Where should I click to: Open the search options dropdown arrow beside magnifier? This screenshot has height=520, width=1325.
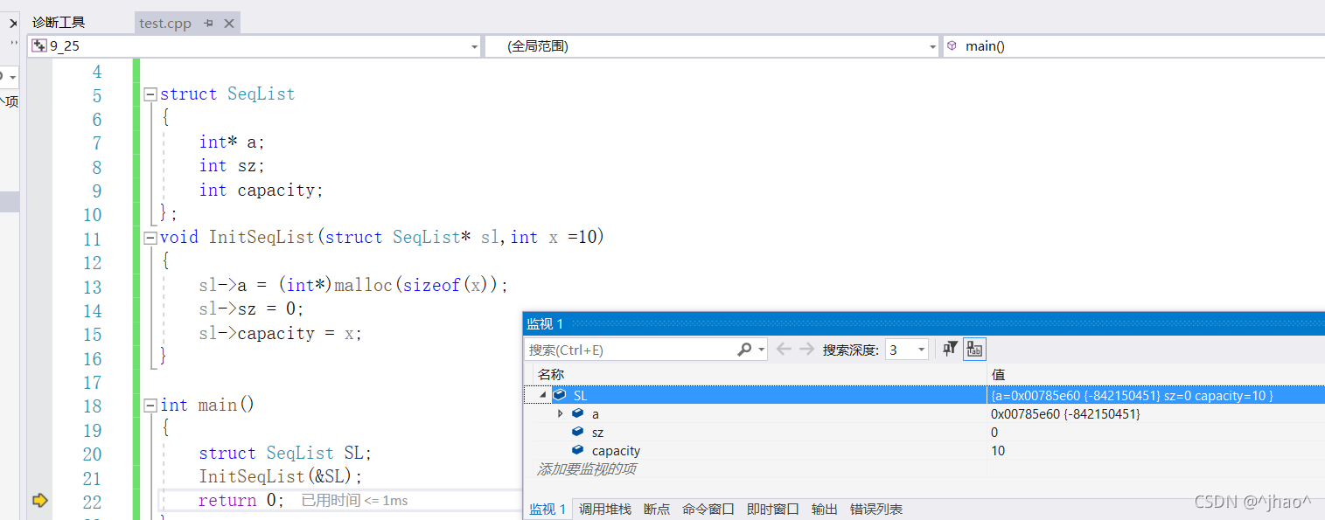coord(761,350)
